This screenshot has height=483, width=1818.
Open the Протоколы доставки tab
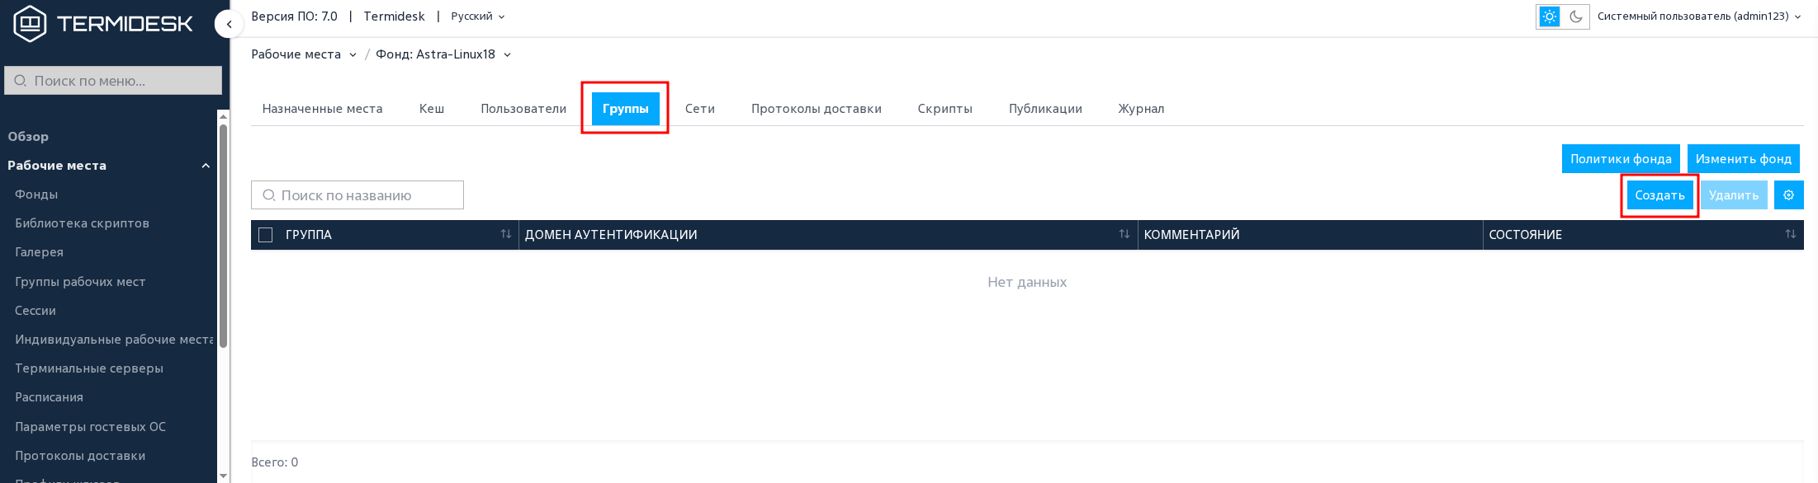point(816,109)
